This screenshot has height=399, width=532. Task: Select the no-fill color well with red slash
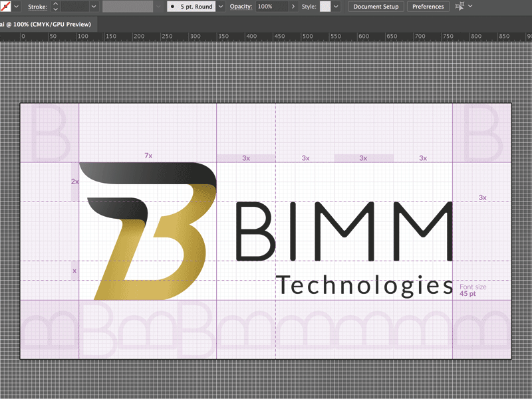pos(5,7)
